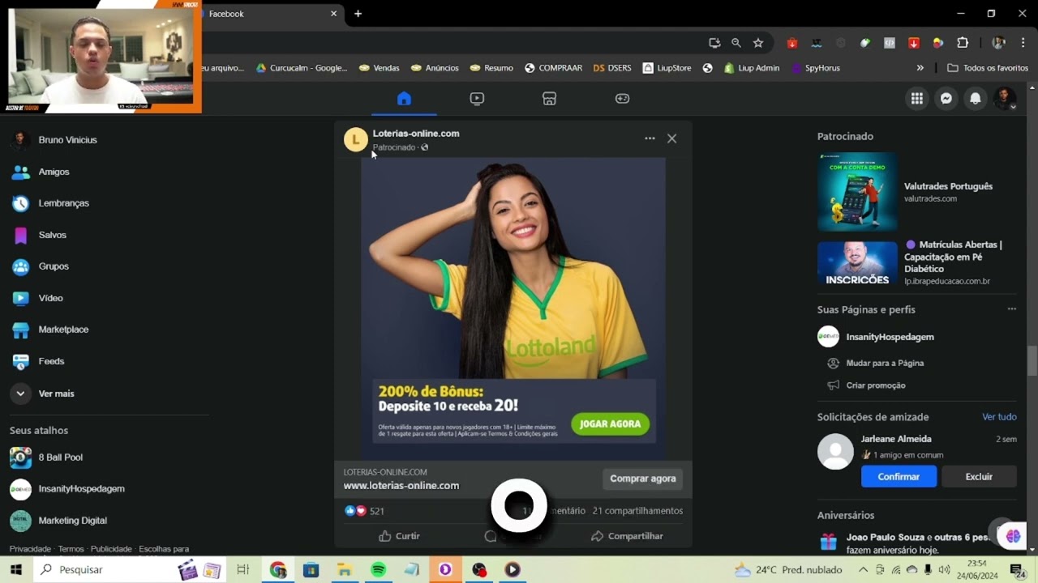Open the account profile picture menu
Viewport: 1038px width, 583px height.
click(x=1005, y=99)
